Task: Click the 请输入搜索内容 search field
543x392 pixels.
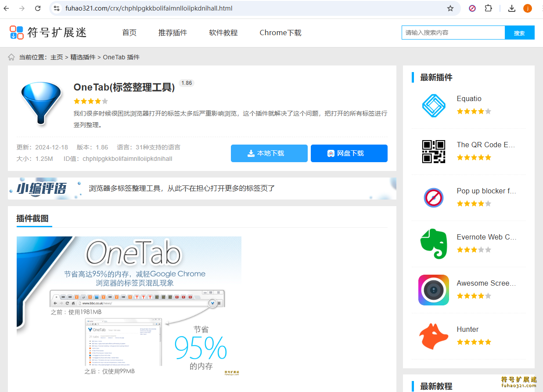Action: pos(453,33)
